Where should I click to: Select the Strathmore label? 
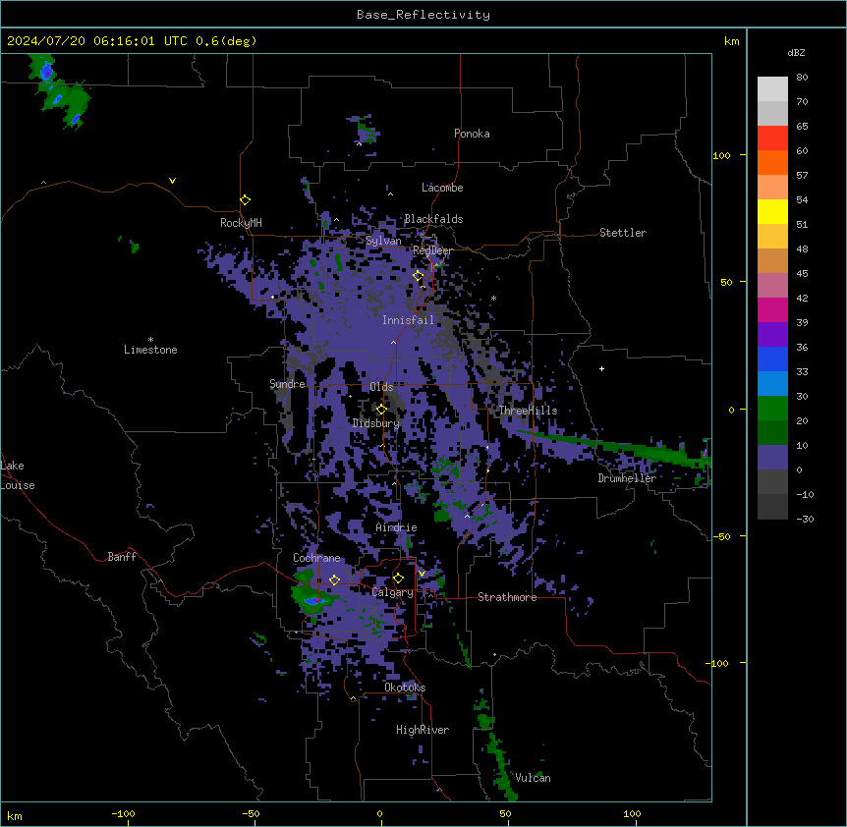tap(507, 597)
